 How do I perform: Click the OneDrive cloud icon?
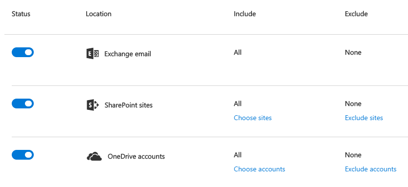(94, 157)
